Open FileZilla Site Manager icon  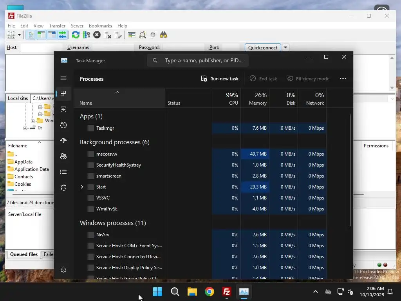tap(11, 35)
